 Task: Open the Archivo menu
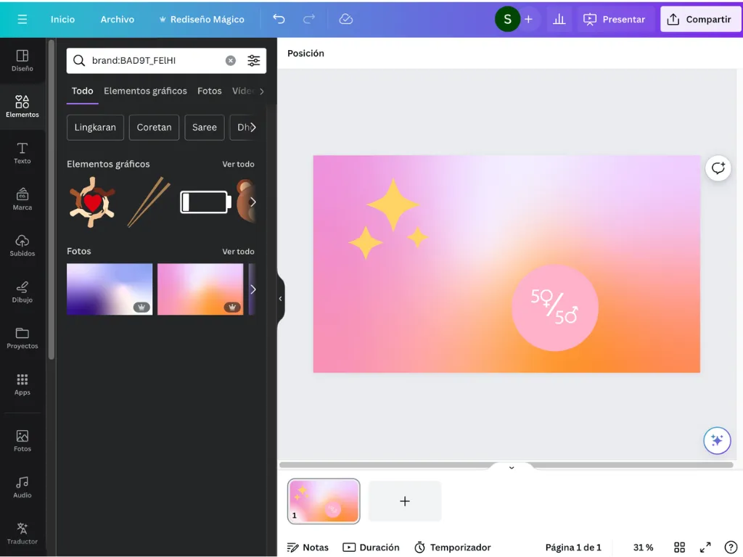point(117,20)
